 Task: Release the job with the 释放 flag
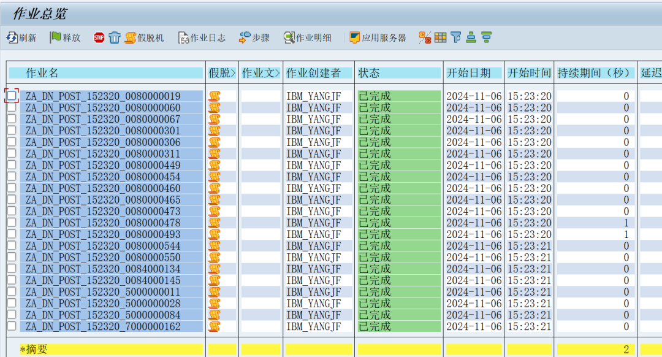(65, 37)
